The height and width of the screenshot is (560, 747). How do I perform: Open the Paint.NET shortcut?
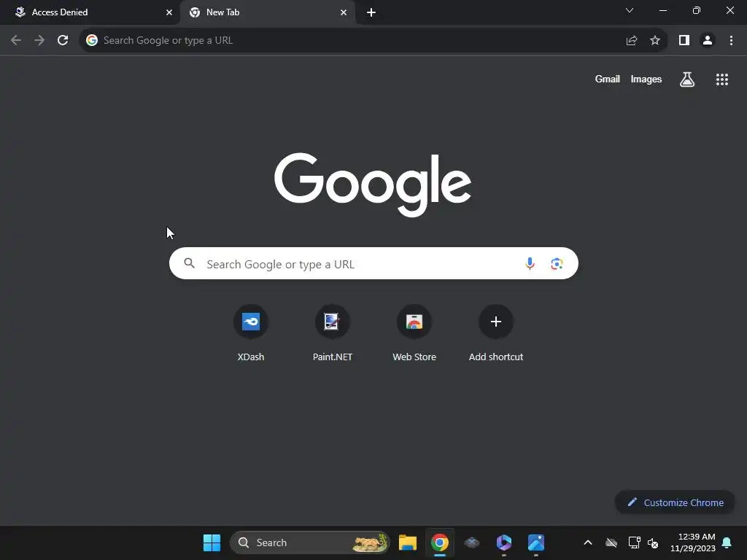[333, 333]
